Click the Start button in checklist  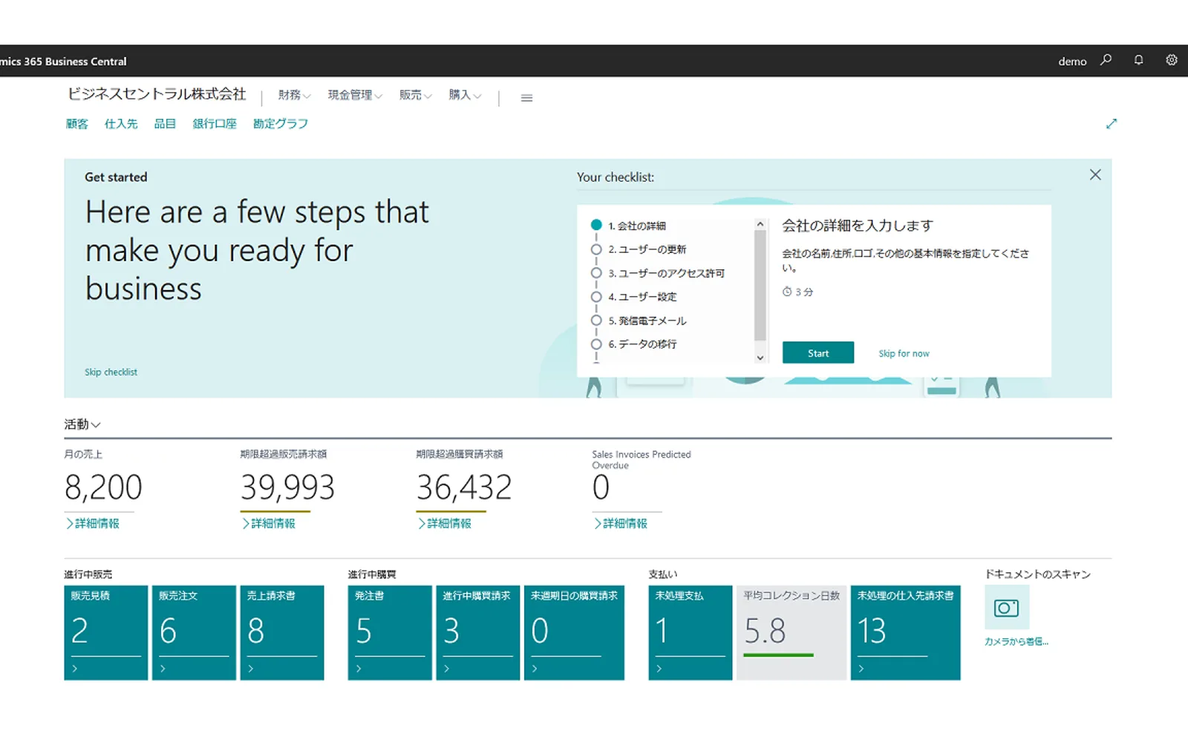(818, 353)
